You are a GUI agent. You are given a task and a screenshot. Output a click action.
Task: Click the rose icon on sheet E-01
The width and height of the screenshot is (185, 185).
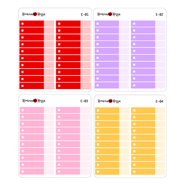35,14
